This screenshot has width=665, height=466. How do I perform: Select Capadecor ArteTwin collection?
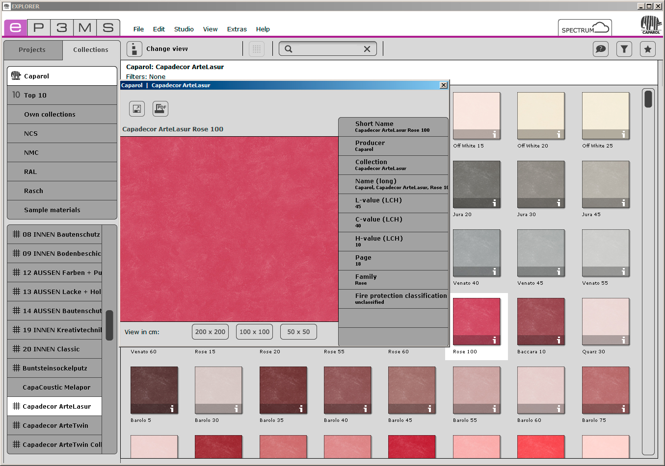click(x=54, y=425)
